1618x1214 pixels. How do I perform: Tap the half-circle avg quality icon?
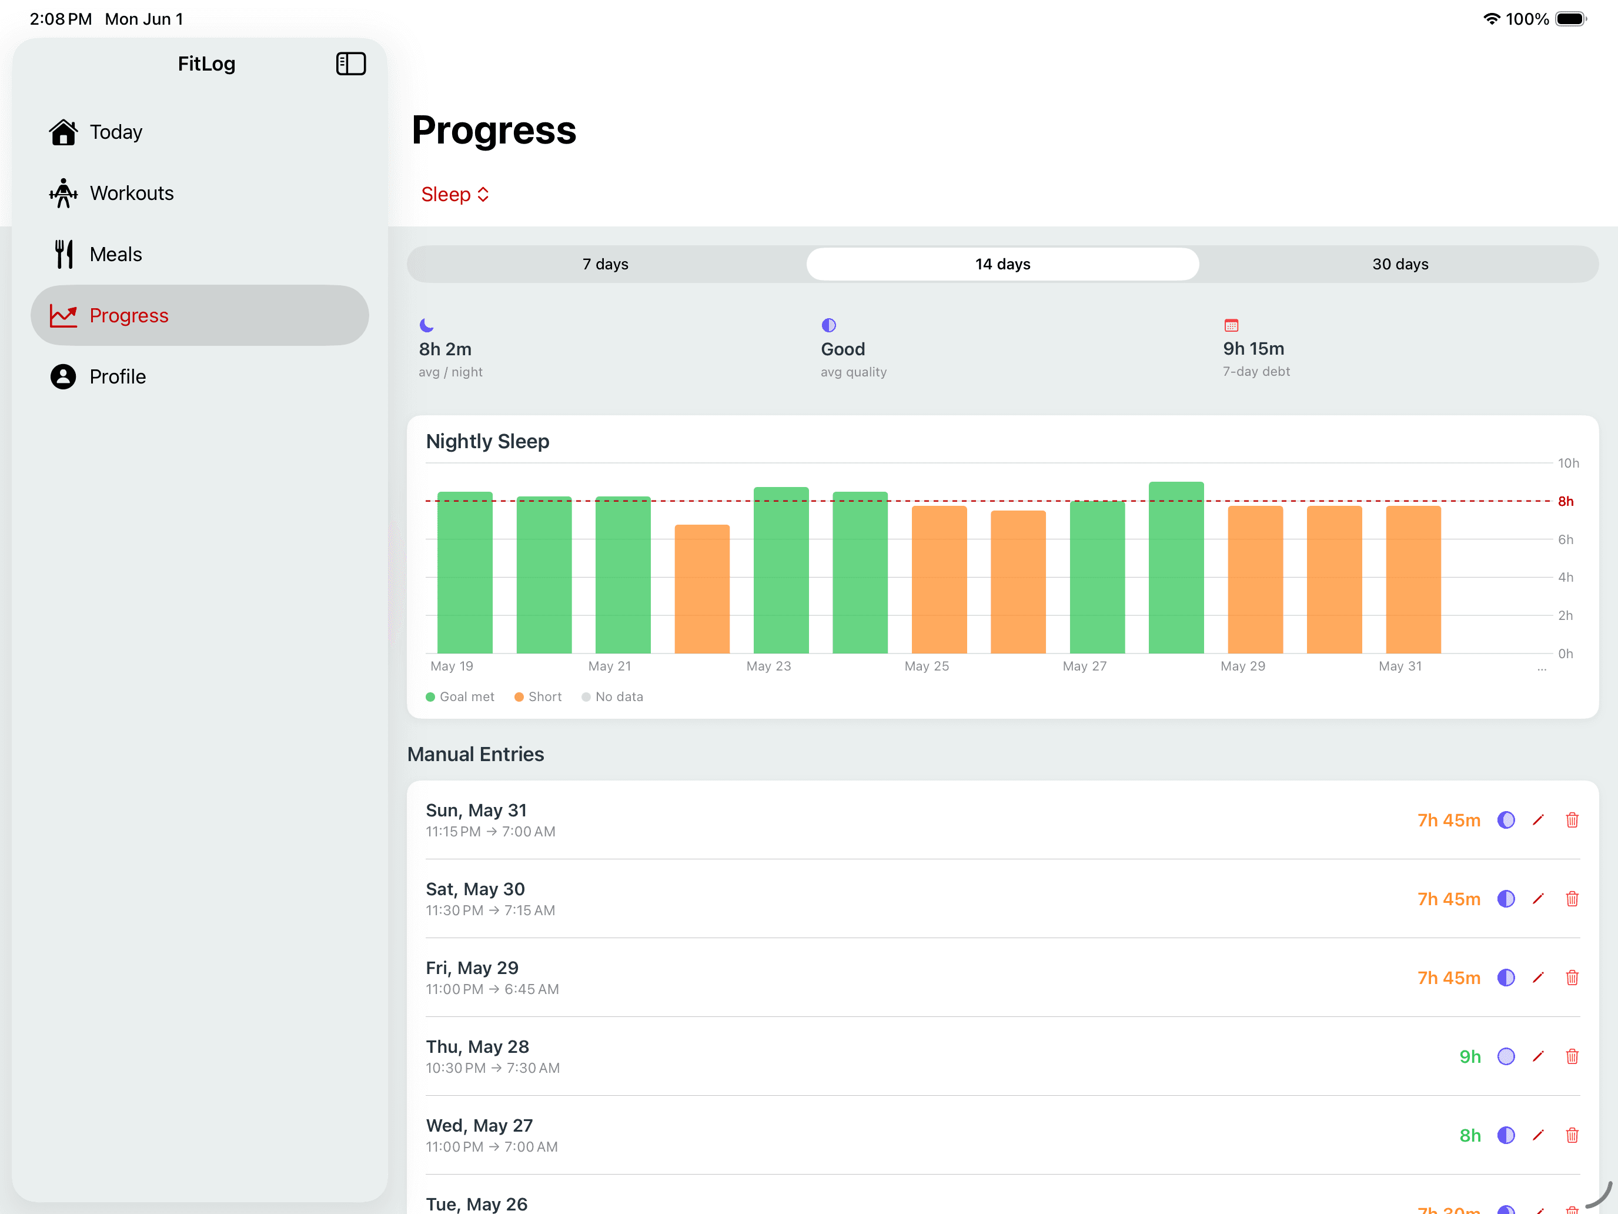[829, 325]
